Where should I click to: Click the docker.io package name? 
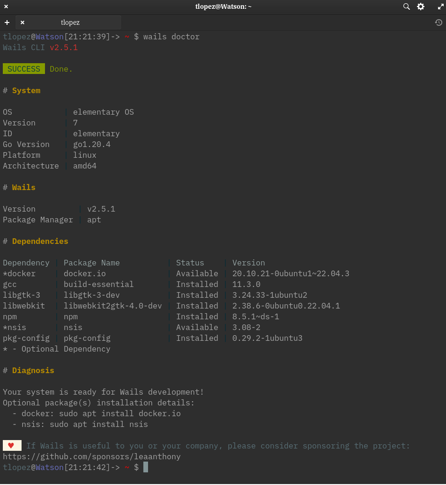[82, 273]
